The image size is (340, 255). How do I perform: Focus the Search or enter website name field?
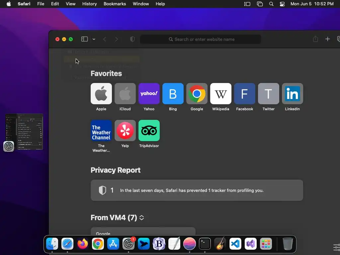(x=201, y=39)
